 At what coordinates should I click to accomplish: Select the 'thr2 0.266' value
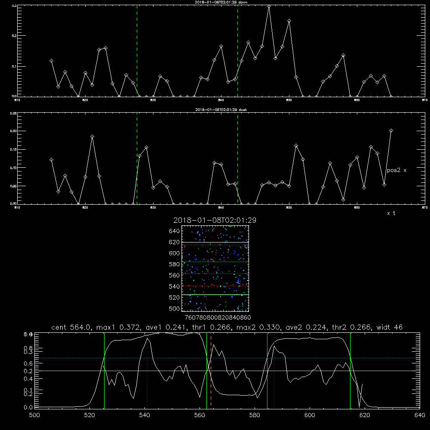click(x=351, y=327)
